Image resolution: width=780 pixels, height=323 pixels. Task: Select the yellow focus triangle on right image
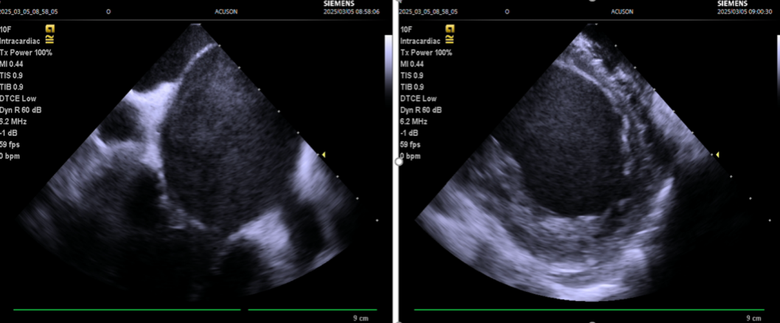[x=718, y=154]
